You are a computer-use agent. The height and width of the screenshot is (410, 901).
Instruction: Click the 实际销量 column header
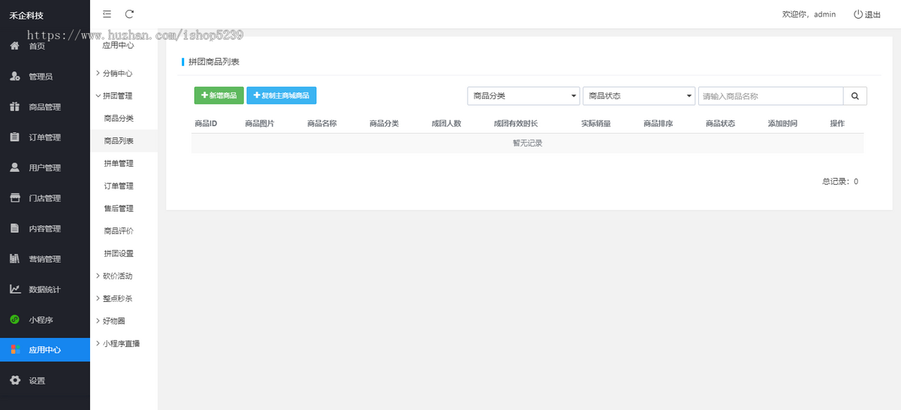(x=595, y=123)
